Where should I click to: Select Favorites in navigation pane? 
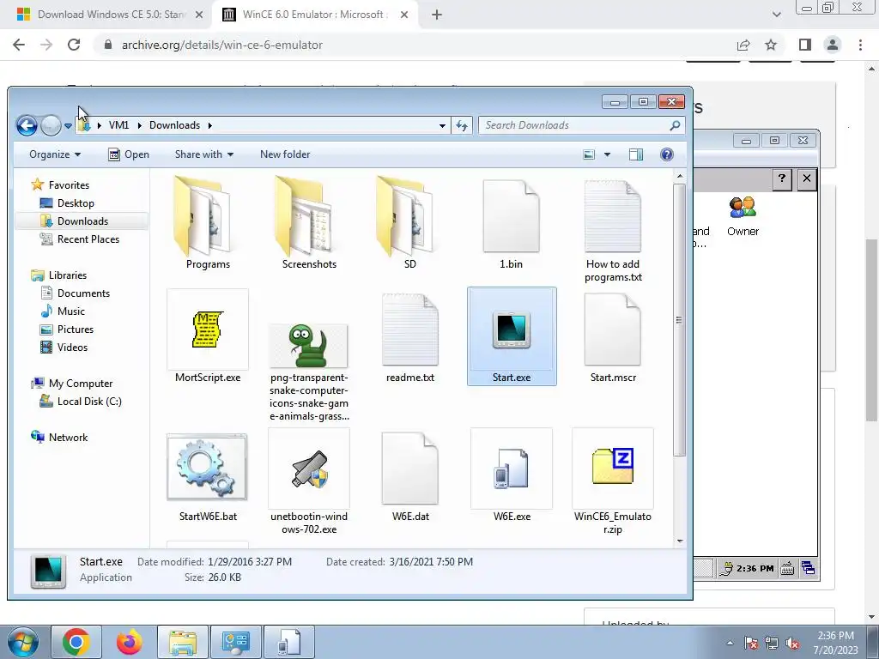click(x=60, y=185)
